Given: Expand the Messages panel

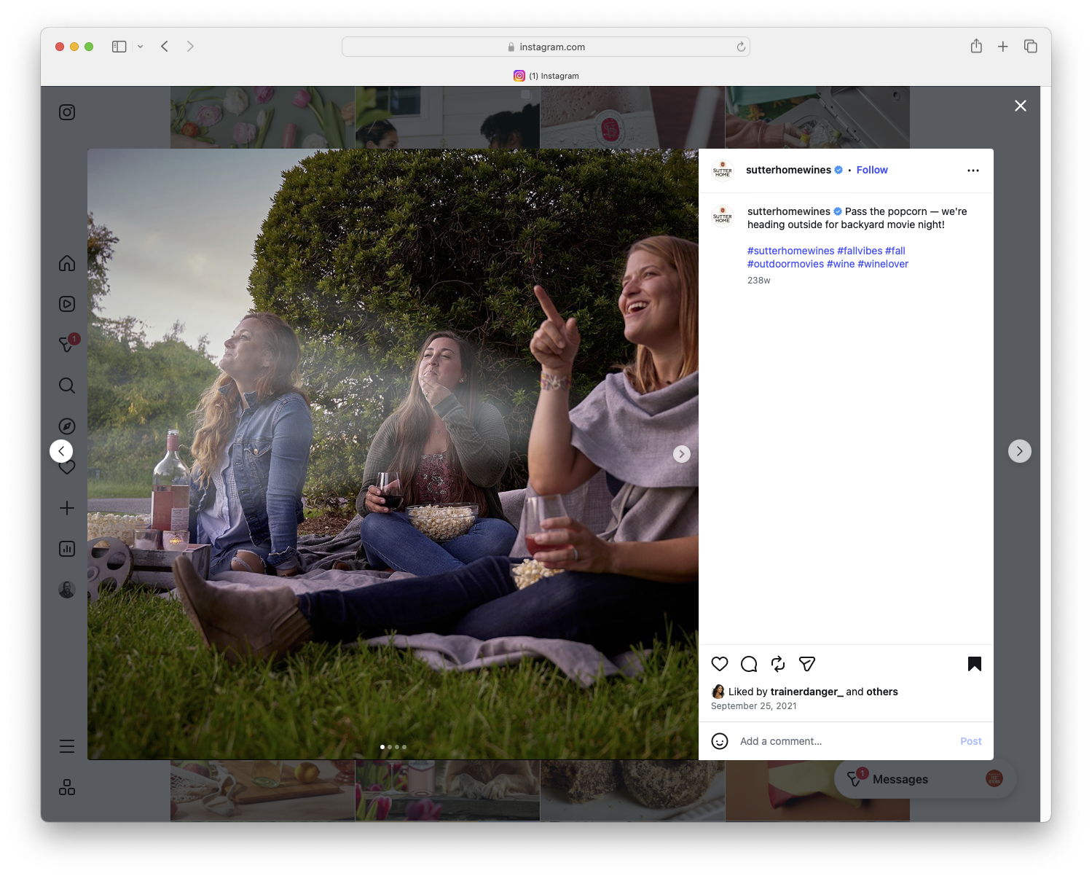Looking at the screenshot, I should [x=901, y=778].
